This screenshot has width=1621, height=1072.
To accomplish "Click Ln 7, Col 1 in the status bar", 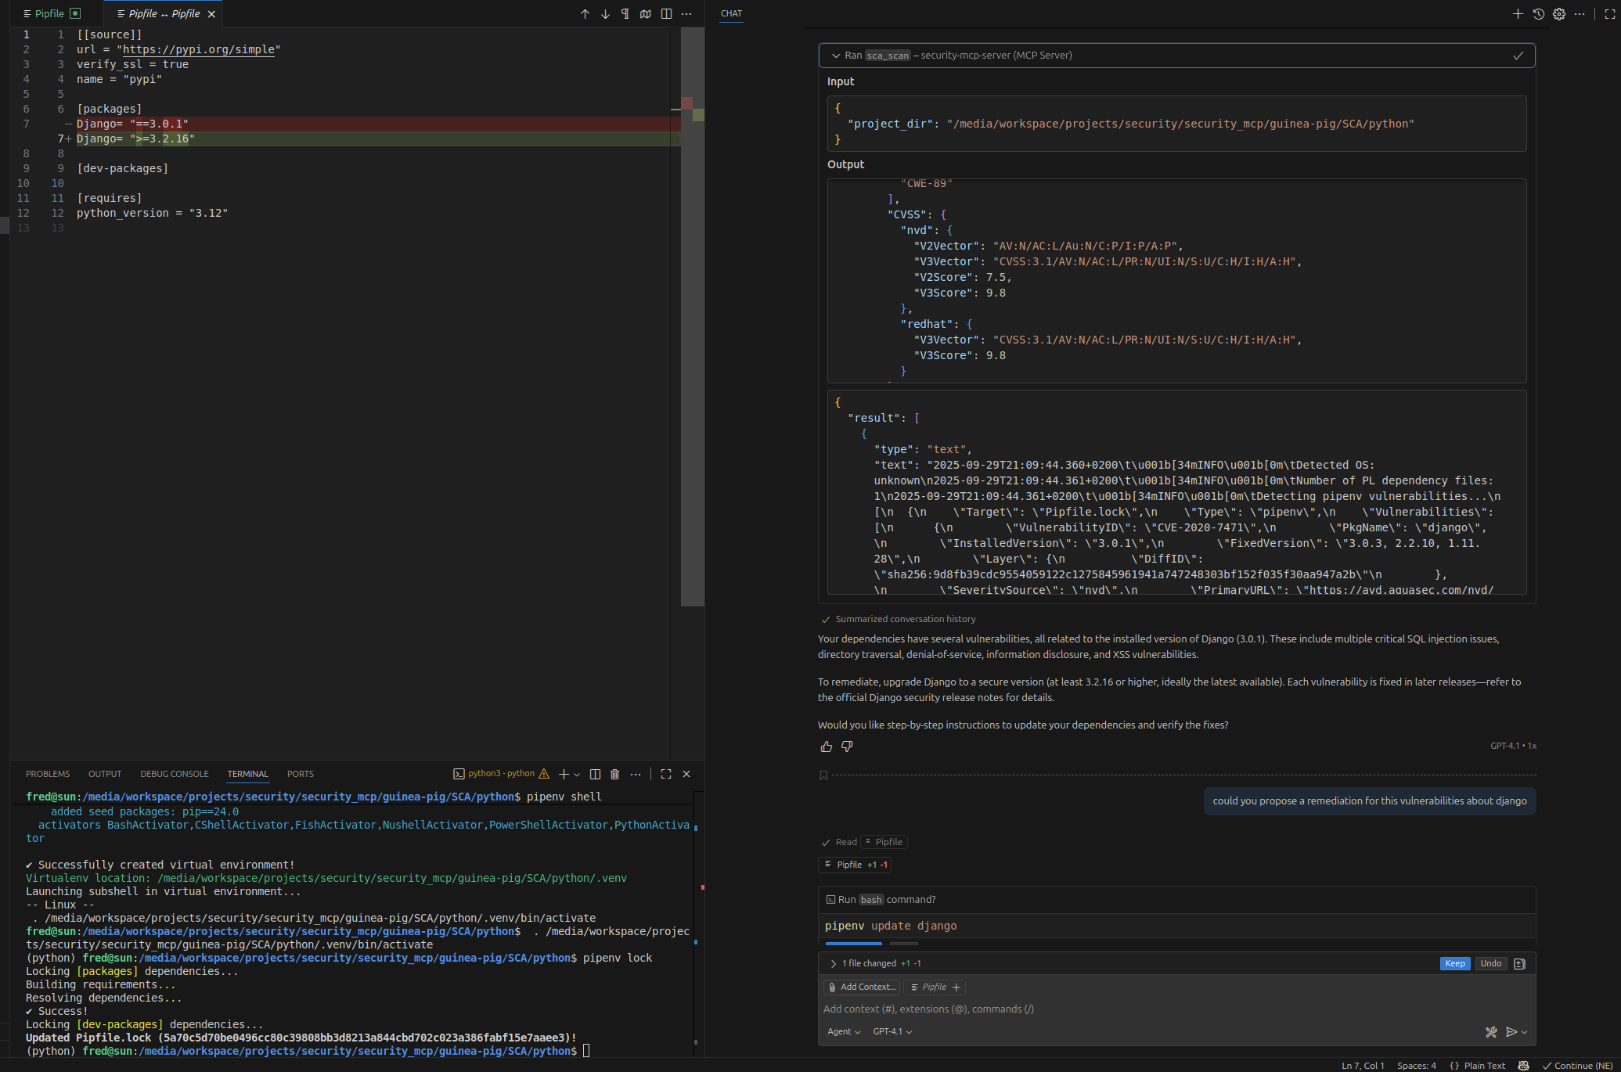I will 1363,1066.
